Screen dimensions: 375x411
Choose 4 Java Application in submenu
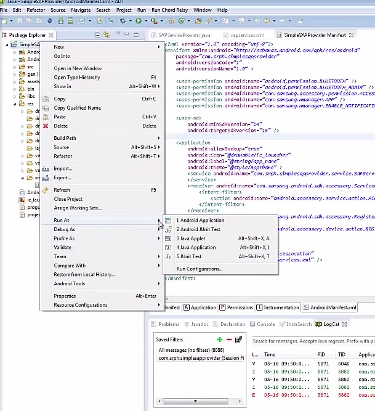(x=220, y=248)
